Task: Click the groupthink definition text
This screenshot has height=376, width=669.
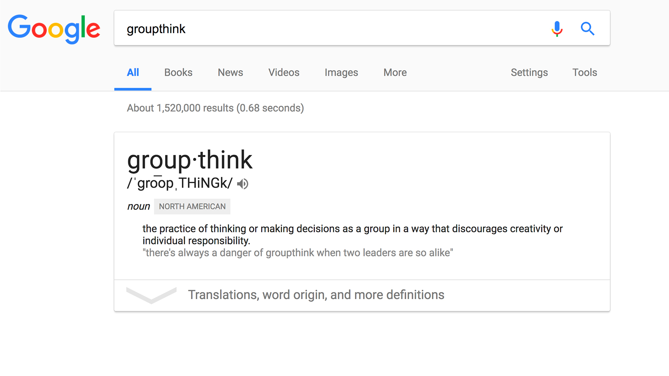Action: click(352, 229)
